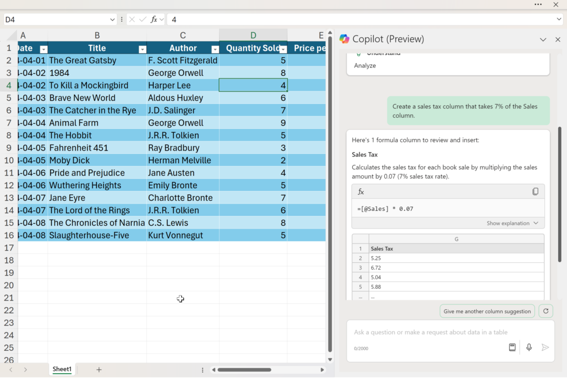Open the prompt guide notebook icon
The image size is (567, 378).
pos(512,347)
